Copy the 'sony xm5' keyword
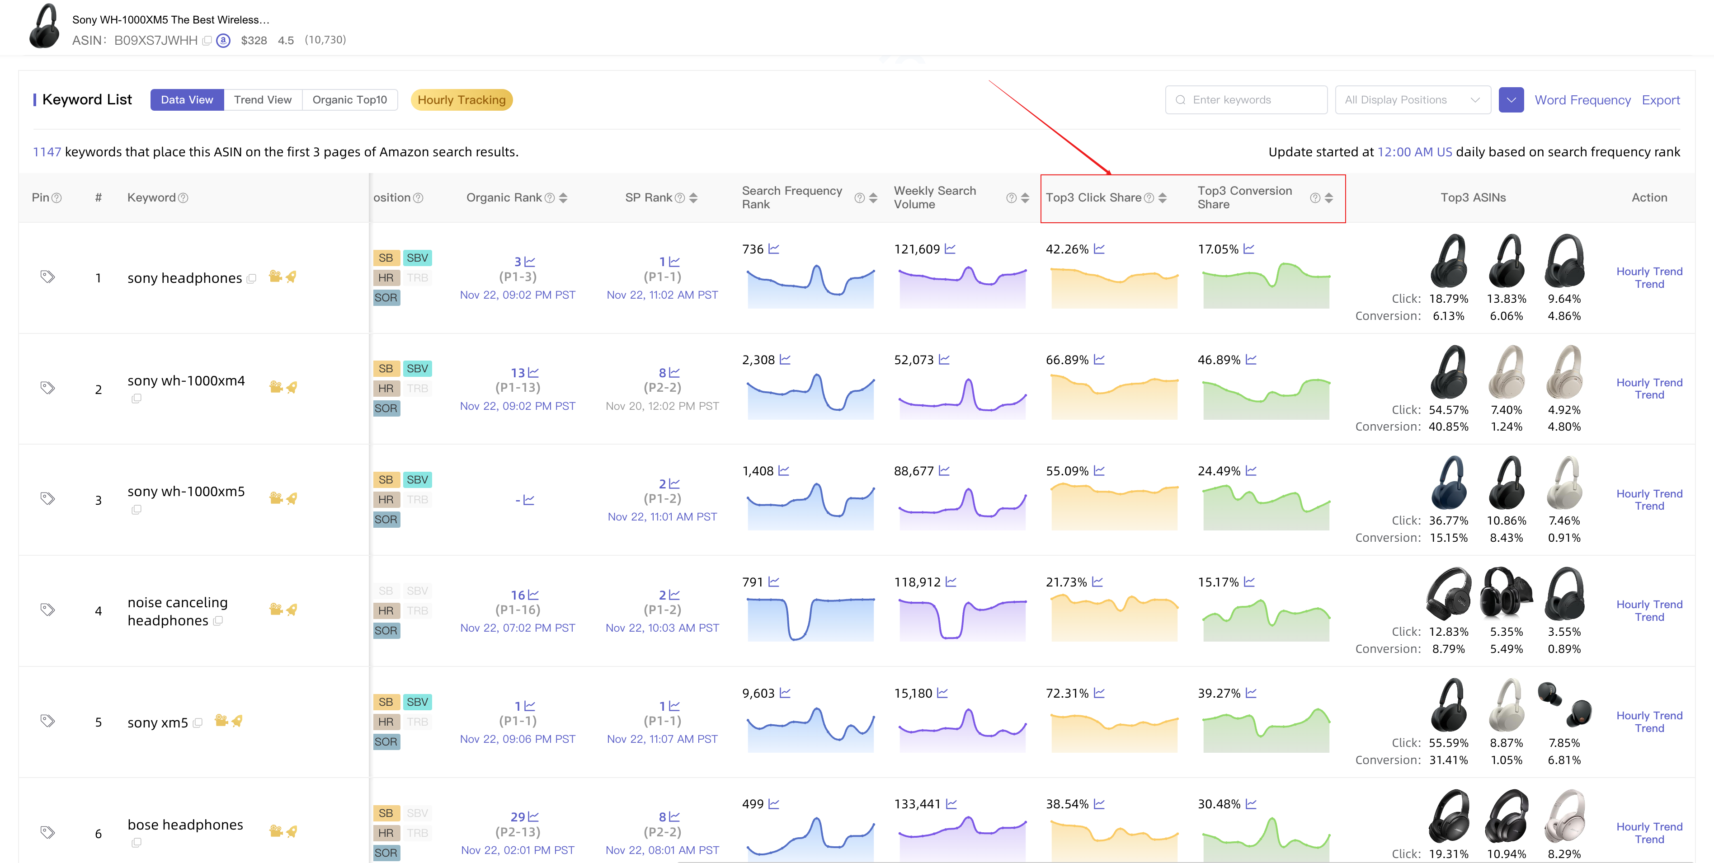 (198, 723)
